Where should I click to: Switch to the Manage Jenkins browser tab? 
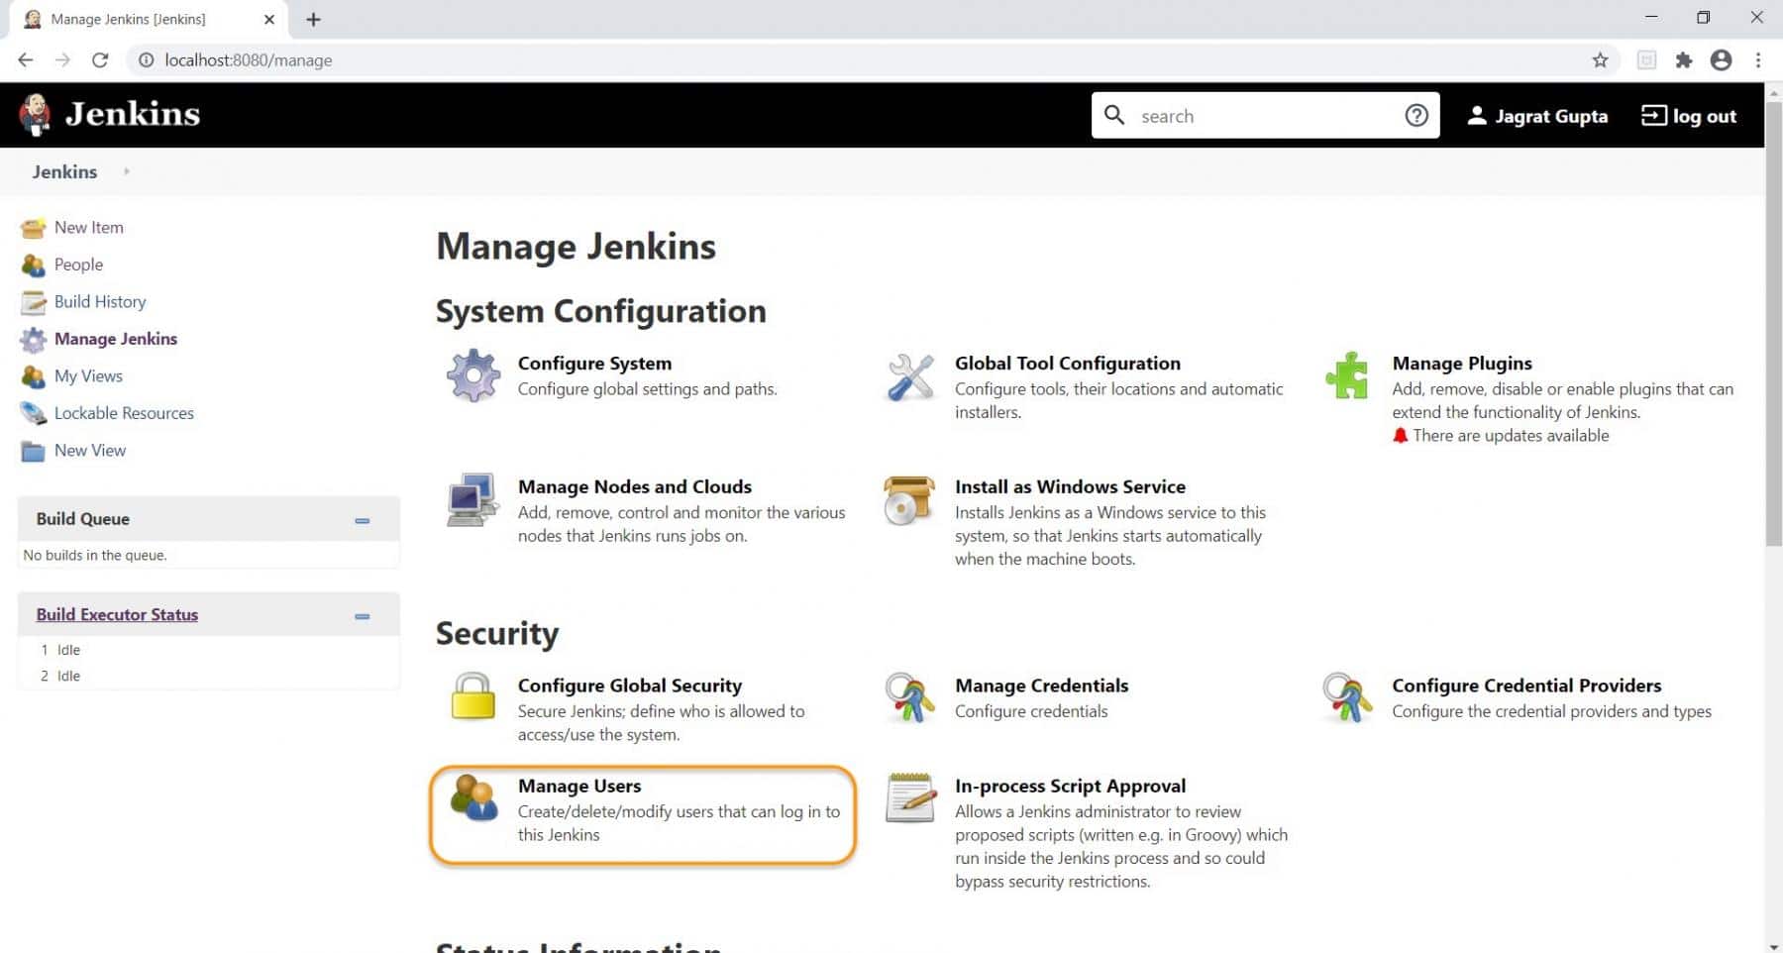(x=139, y=19)
